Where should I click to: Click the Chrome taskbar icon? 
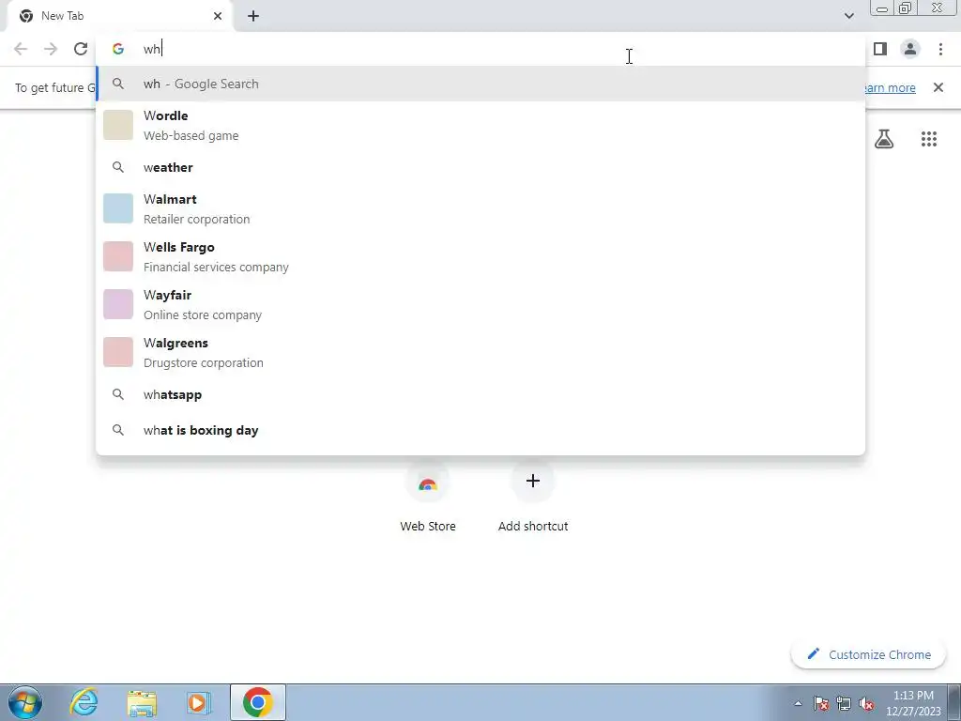pyautogui.click(x=258, y=702)
